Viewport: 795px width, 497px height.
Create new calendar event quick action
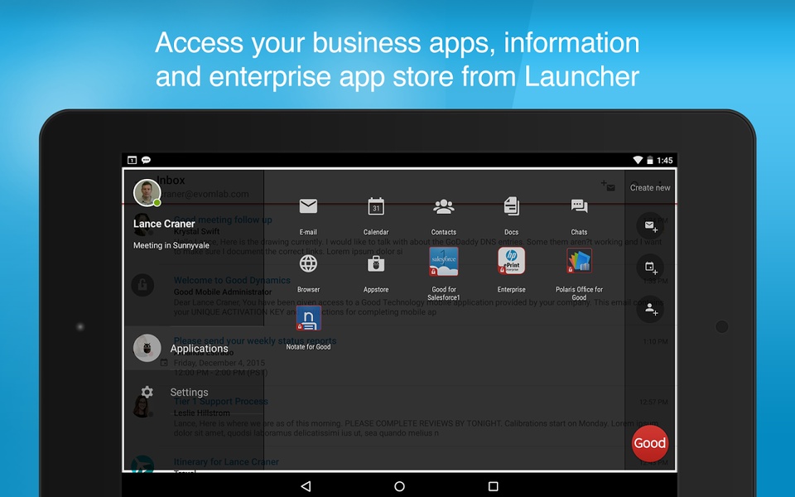[650, 268]
